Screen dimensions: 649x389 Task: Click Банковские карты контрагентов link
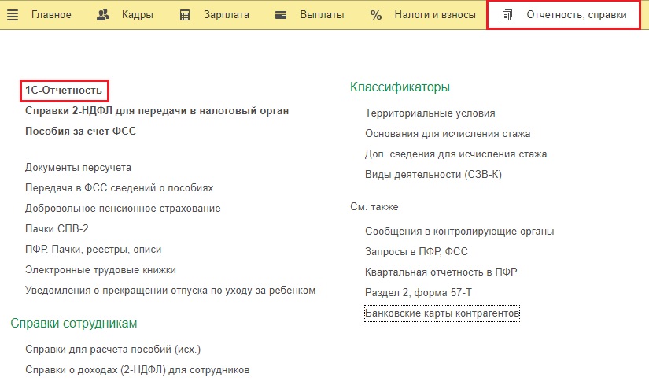(442, 313)
